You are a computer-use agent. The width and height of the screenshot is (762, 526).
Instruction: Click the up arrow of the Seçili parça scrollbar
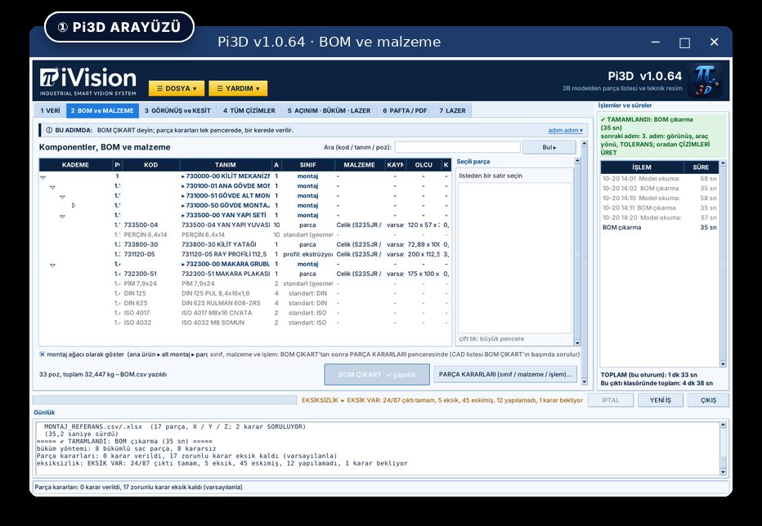577,161
